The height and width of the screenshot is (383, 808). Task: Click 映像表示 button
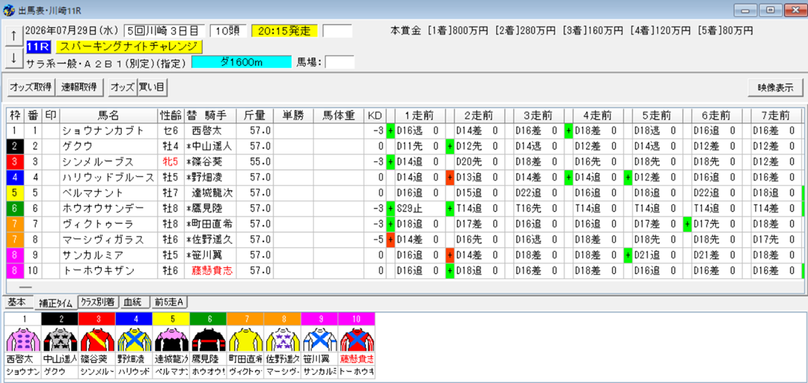(775, 88)
